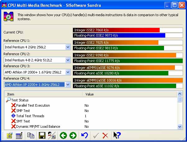This screenshot has height=142, width=187.
Task: Click the results list scrollbar thumb
Action: 180,100
